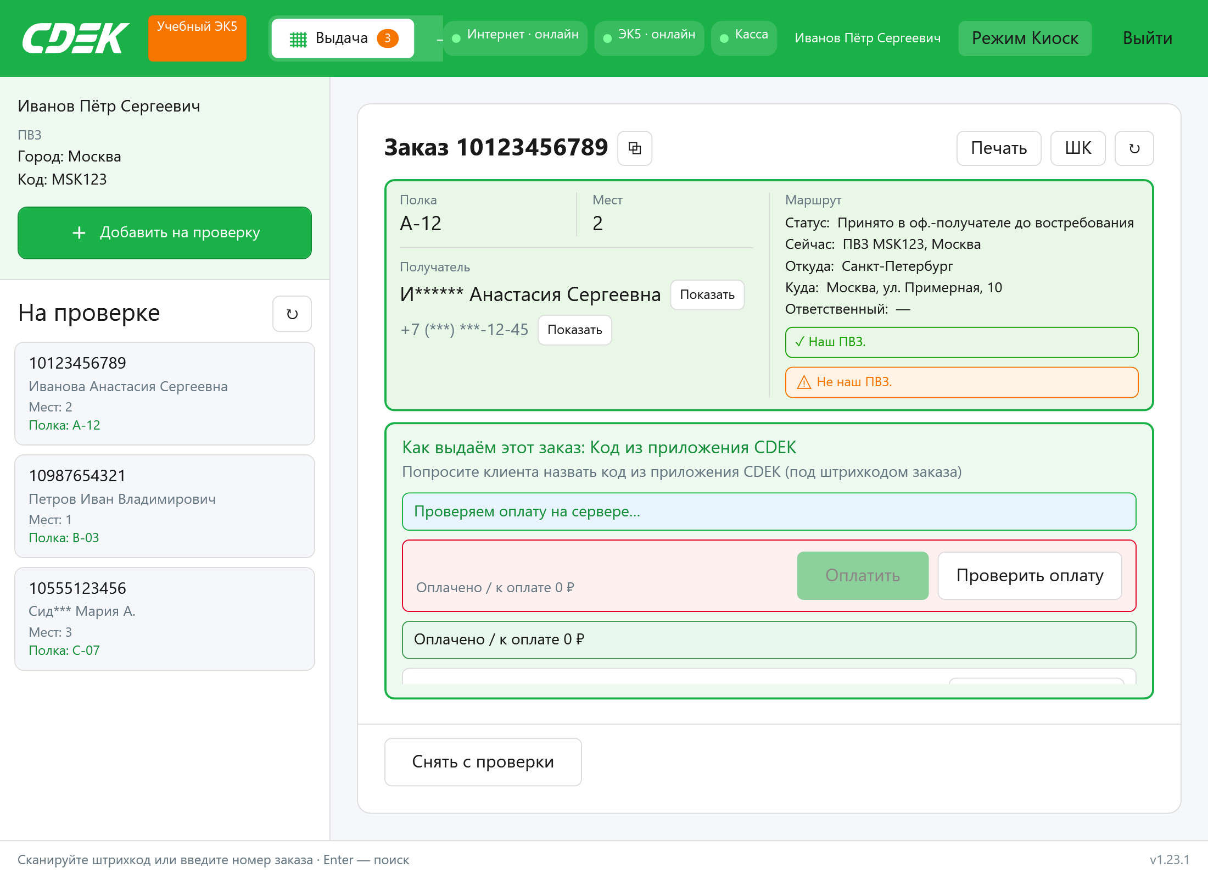
Task: Click the Касса status indicator
Action: coord(743,38)
